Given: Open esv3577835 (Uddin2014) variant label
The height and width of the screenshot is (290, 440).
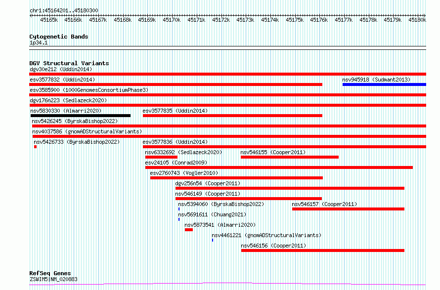Looking at the screenshot, I should (175, 111).
